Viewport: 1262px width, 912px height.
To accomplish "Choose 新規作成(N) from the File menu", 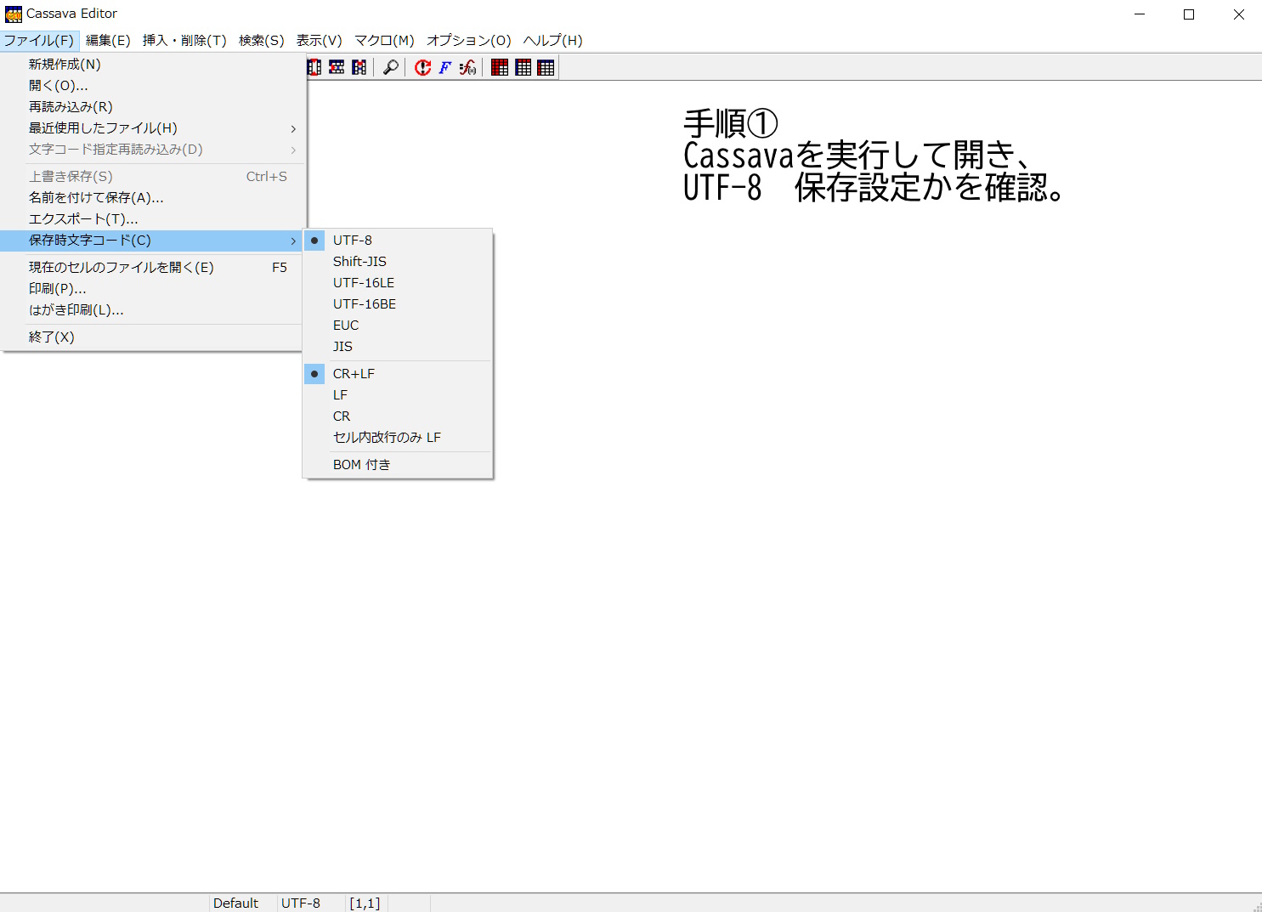I will click(x=152, y=65).
